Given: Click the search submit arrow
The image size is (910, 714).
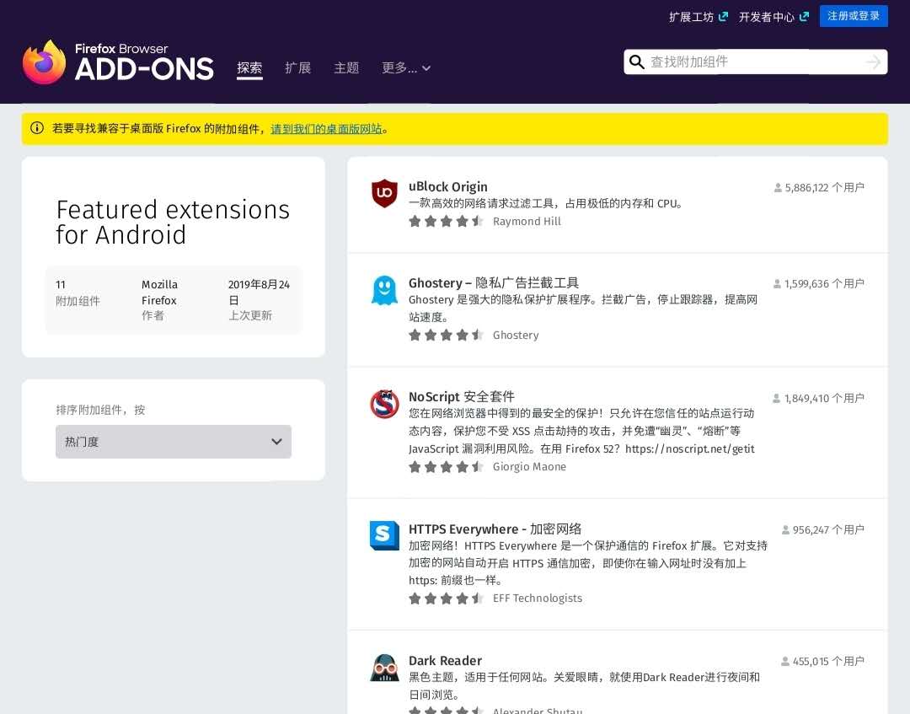Looking at the screenshot, I should [x=873, y=62].
